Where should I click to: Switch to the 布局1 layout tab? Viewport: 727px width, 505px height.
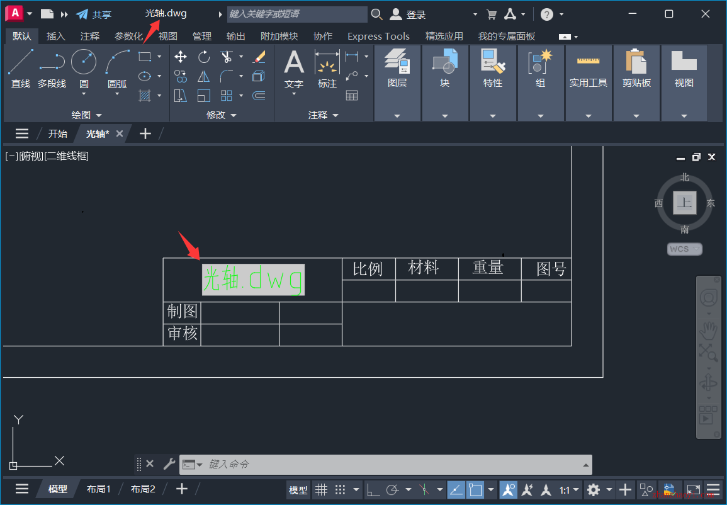pos(98,489)
